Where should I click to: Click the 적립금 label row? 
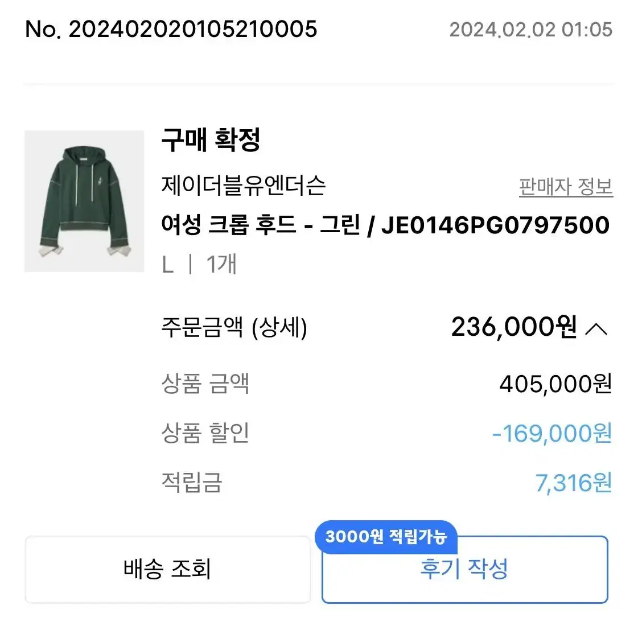(386, 483)
